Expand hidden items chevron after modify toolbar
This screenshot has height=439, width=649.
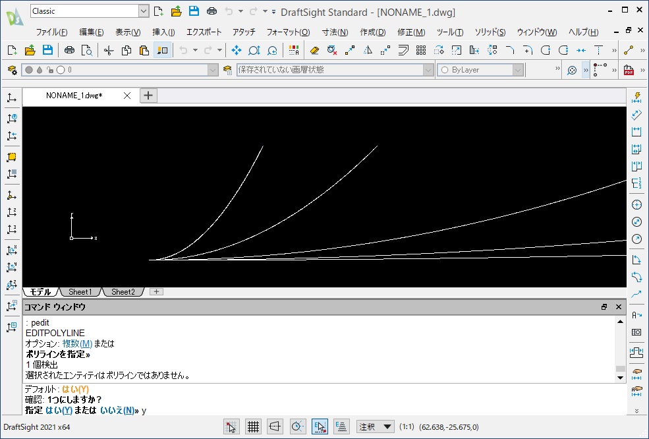pos(614,51)
